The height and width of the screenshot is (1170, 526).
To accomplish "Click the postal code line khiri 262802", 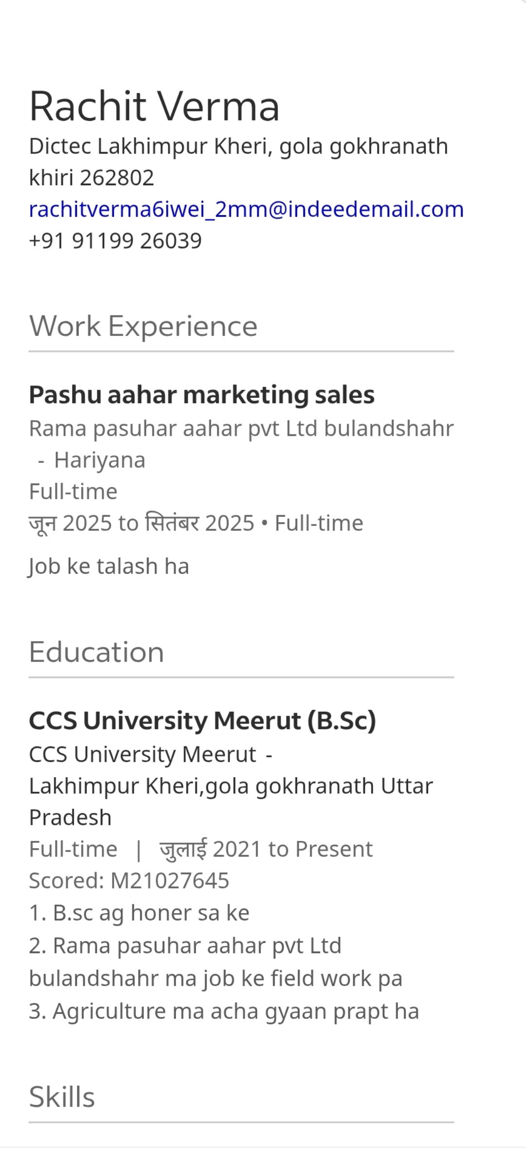I will [92, 177].
